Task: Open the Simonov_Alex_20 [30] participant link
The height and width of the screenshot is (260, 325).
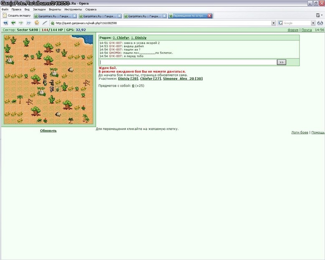Action: point(183,79)
